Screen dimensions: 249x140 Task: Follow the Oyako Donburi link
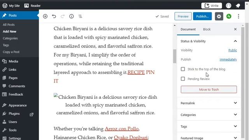tap(131, 137)
